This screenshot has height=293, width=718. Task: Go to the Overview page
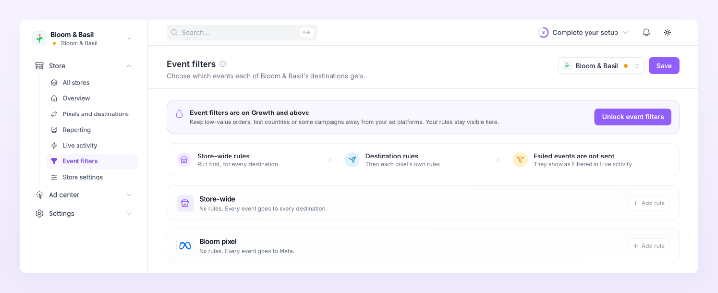(x=92, y=98)
